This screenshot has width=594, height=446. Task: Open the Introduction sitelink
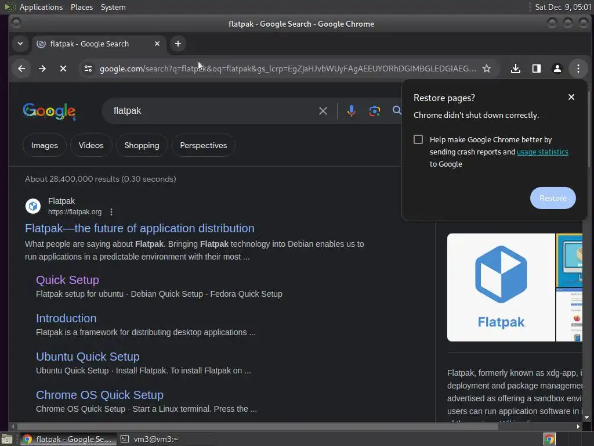tap(66, 318)
